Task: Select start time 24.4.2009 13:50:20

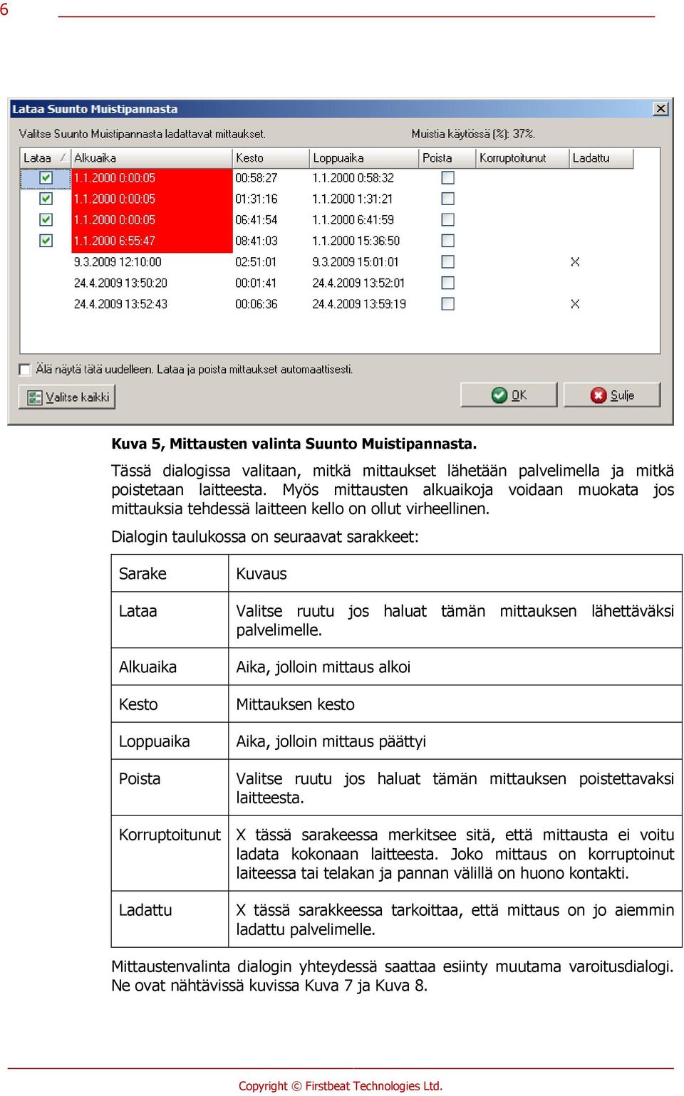Action: (x=120, y=283)
